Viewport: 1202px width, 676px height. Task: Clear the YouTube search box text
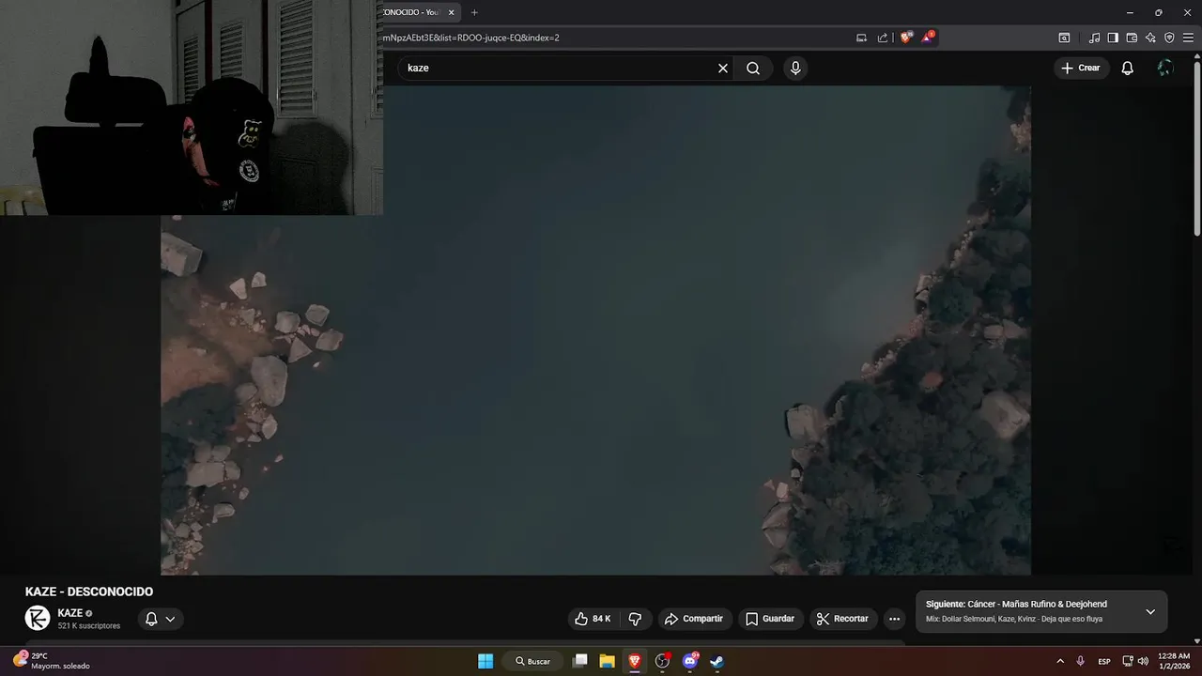coord(723,68)
